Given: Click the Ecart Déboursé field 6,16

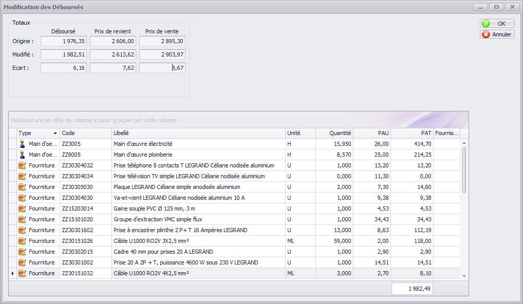Looking at the screenshot, I should pyautogui.click(x=64, y=68).
